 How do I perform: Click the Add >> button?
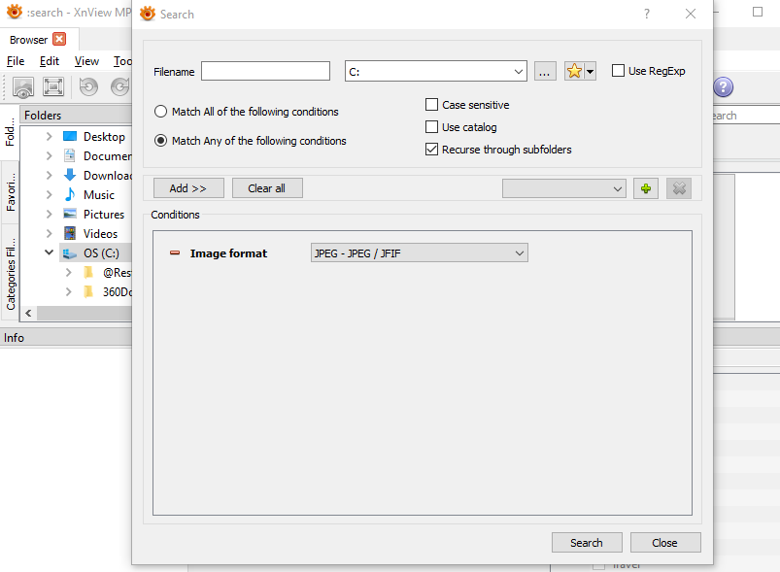pos(188,188)
